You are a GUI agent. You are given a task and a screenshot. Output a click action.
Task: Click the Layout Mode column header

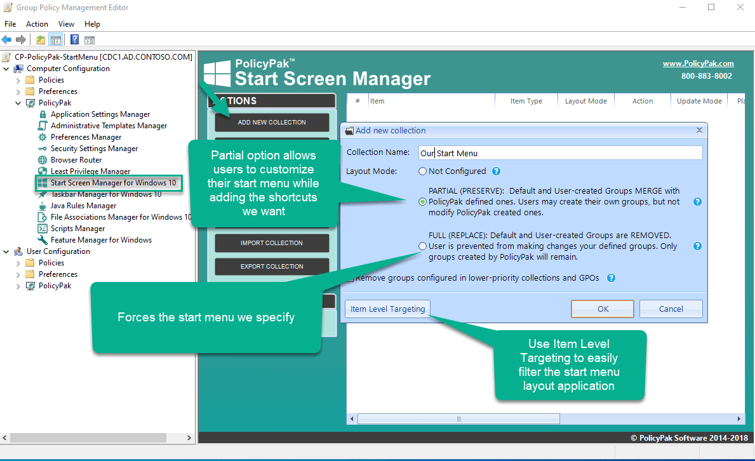coord(585,101)
